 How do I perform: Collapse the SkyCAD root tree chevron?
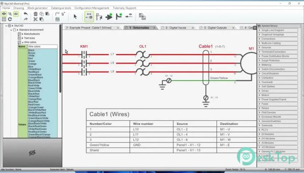[x=6, y=26]
